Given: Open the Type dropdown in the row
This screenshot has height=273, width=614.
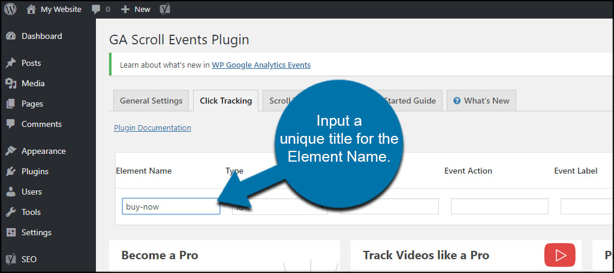Looking at the screenshot, I should 280,207.
